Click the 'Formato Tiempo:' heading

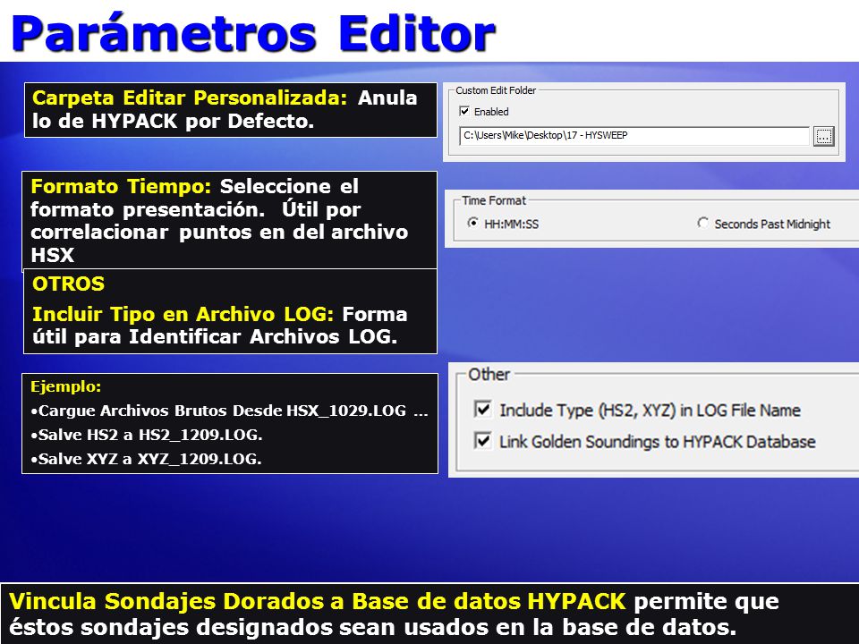(121, 186)
